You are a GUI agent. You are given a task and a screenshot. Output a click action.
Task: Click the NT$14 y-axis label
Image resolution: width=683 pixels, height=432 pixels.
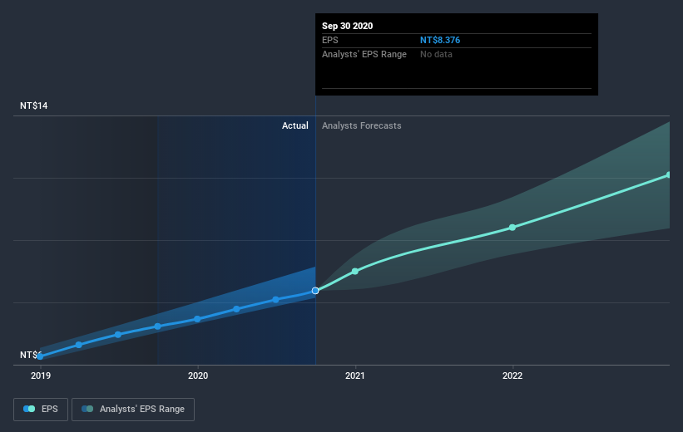[x=33, y=106]
